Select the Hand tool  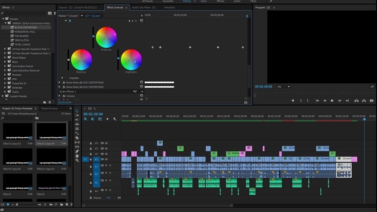click(77, 156)
